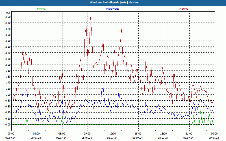Click the red Maxima legend label
Viewport: 226px width, 141px height.
pos(184,9)
